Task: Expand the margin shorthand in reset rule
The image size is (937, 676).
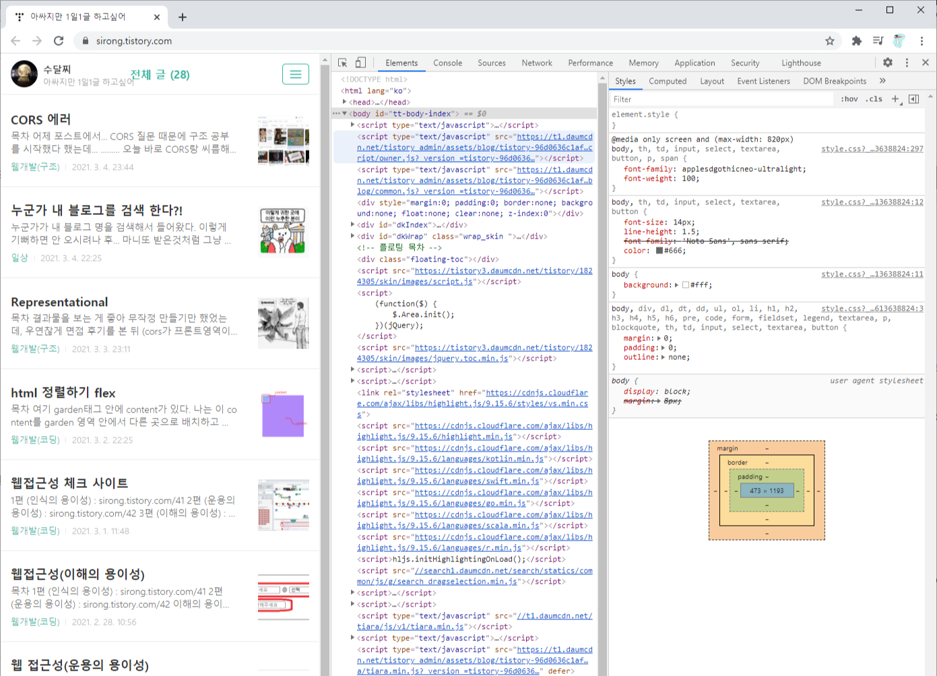Action: coord(659,338)
